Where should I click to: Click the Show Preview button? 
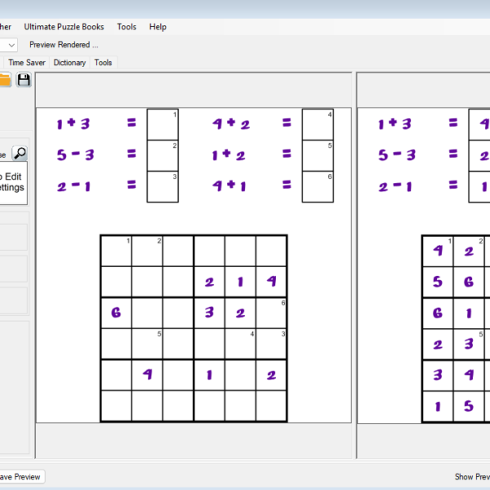472,476
